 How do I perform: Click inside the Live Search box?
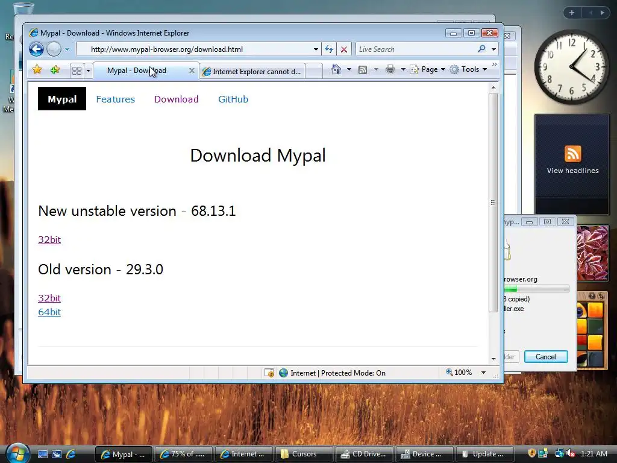click(x=415, y=49)
